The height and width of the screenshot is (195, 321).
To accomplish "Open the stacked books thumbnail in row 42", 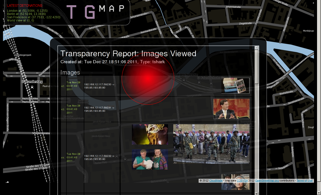I will pos(235,85).
